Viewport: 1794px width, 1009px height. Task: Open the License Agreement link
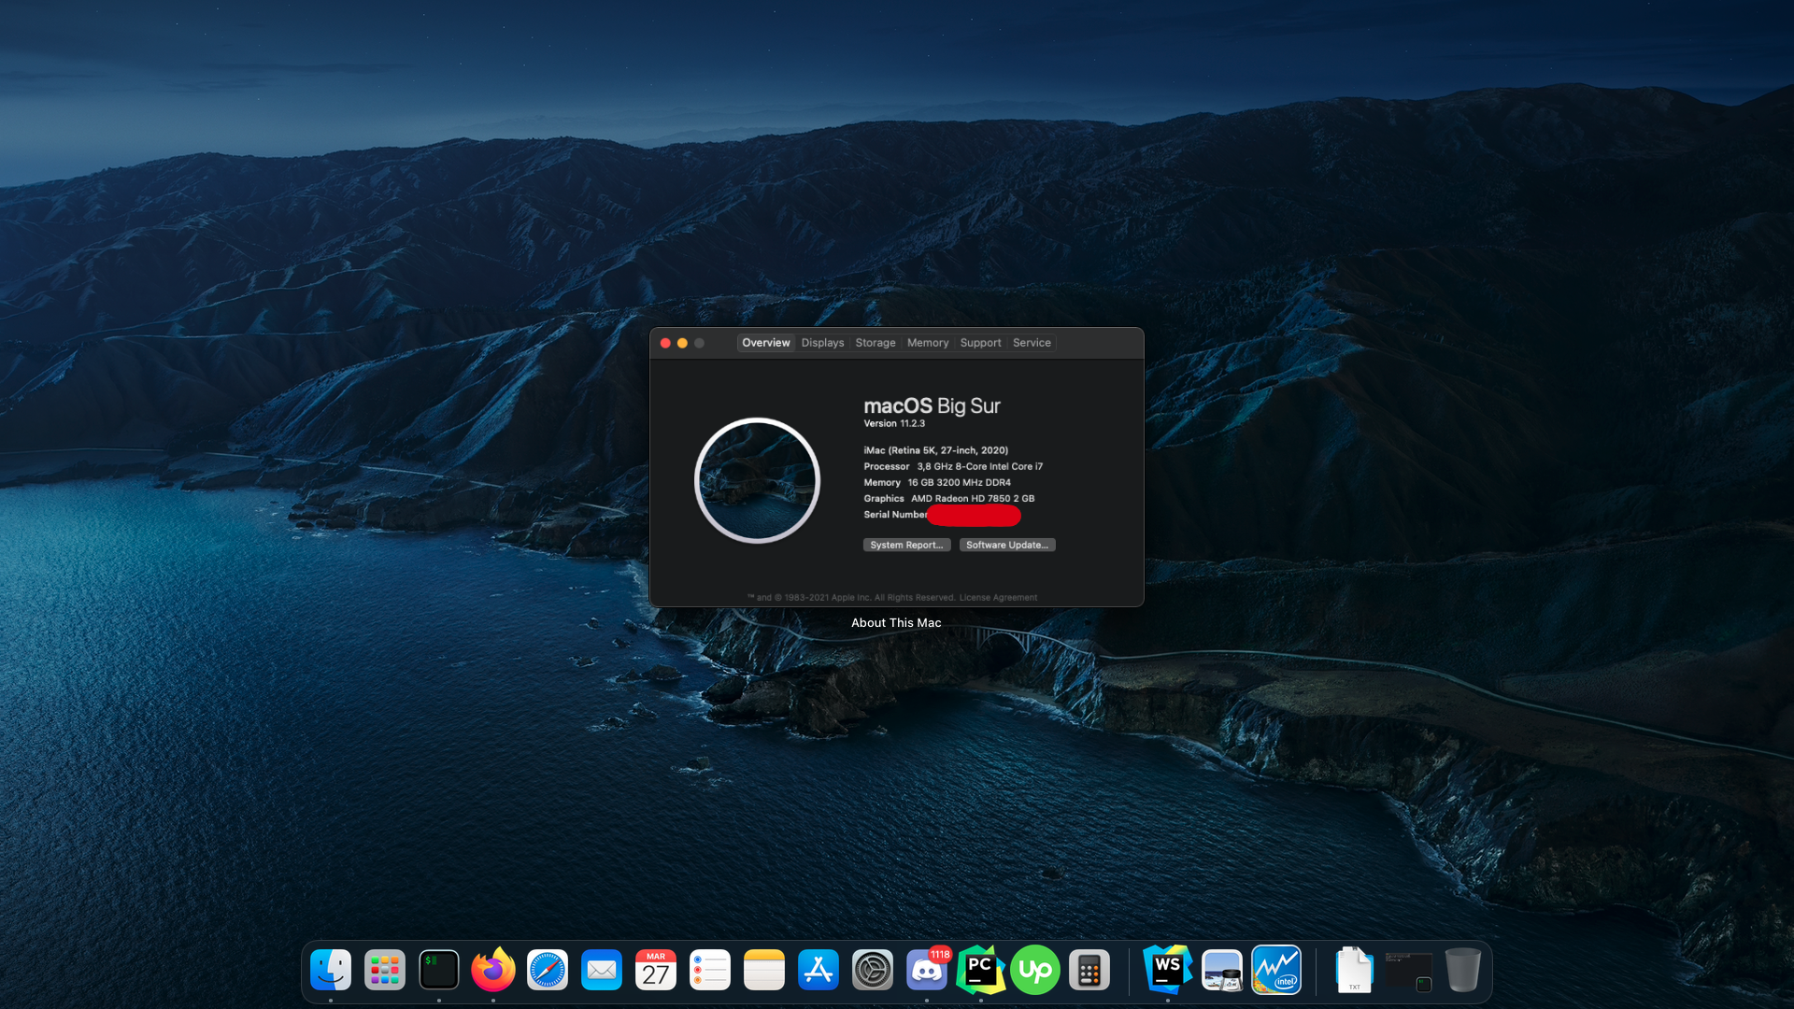point(998,598)
